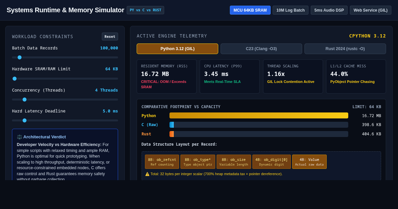Choose the 10M Log Batch scenario

291,10
